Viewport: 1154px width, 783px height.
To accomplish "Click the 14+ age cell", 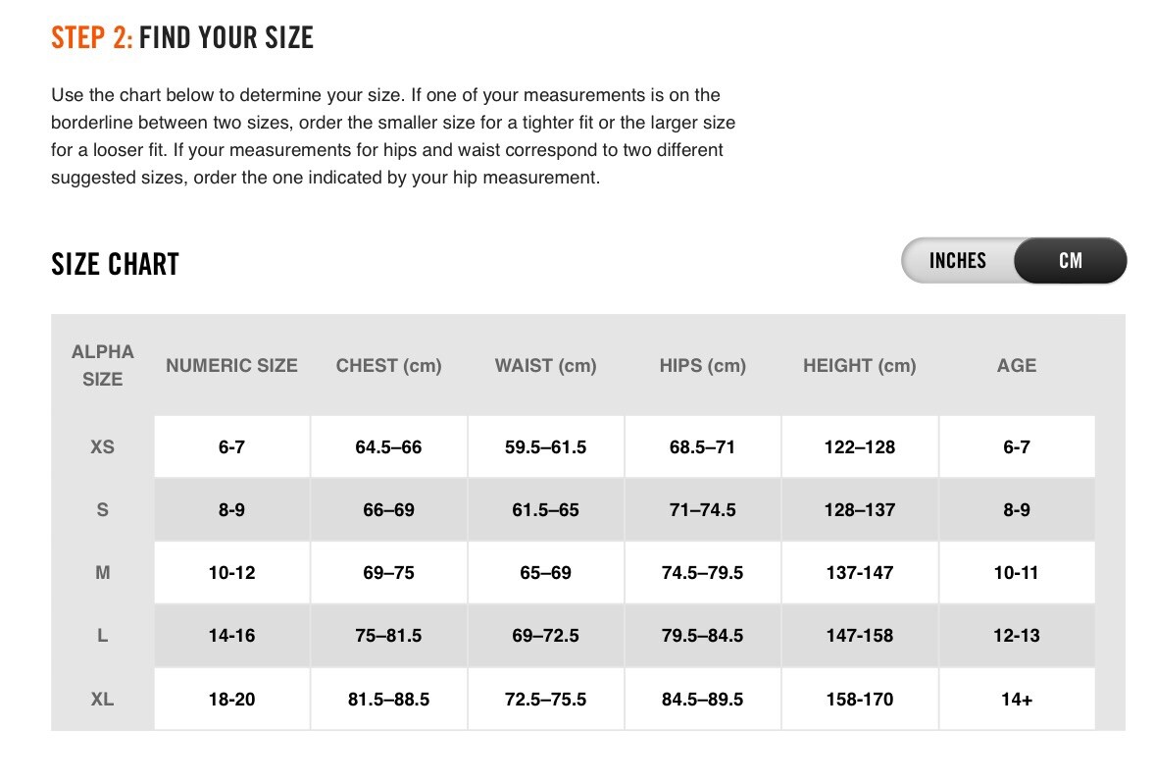I will pos(1016,700).
